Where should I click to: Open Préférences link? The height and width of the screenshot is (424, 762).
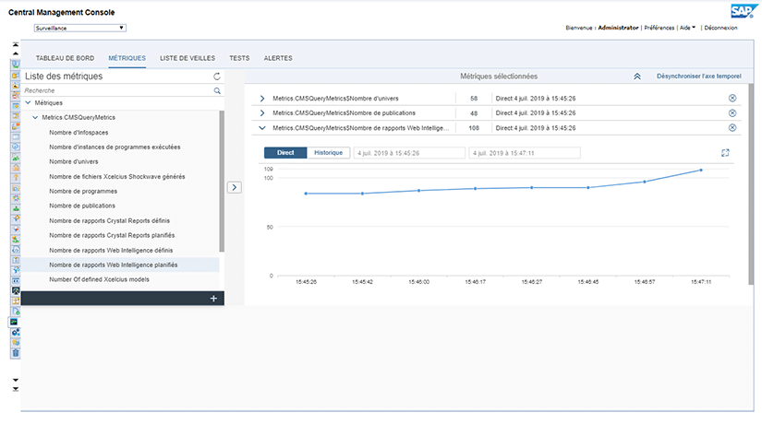point(659,28)
